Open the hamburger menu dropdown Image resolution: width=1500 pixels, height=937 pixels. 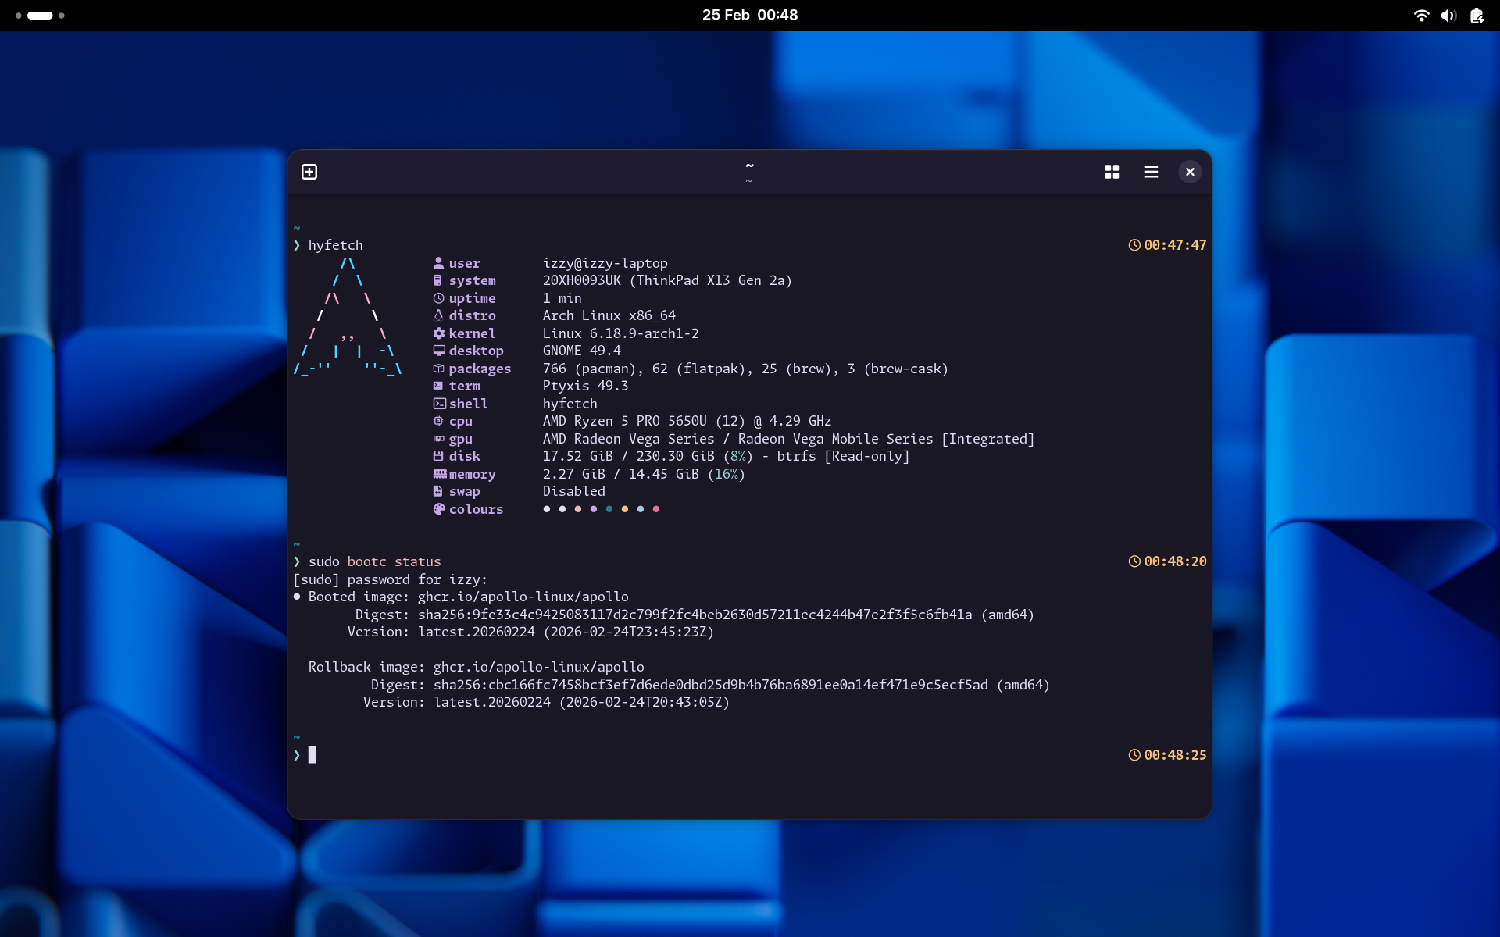(1151, 172)
